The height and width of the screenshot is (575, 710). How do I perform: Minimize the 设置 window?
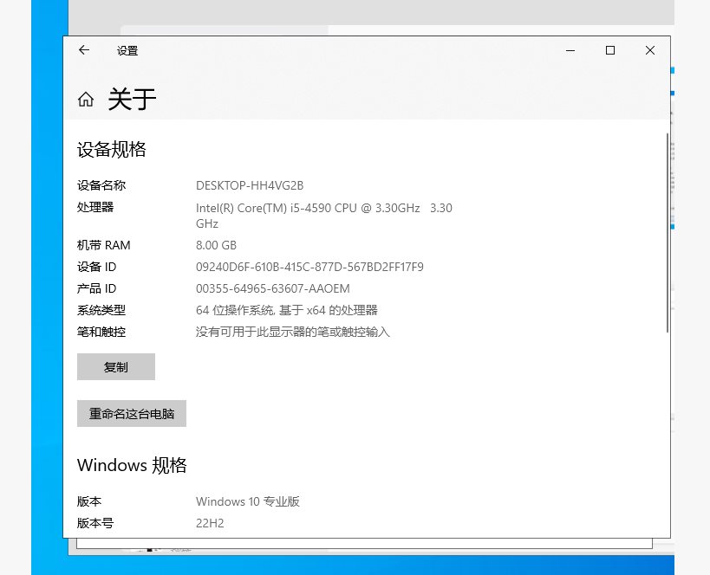point(570,50)
